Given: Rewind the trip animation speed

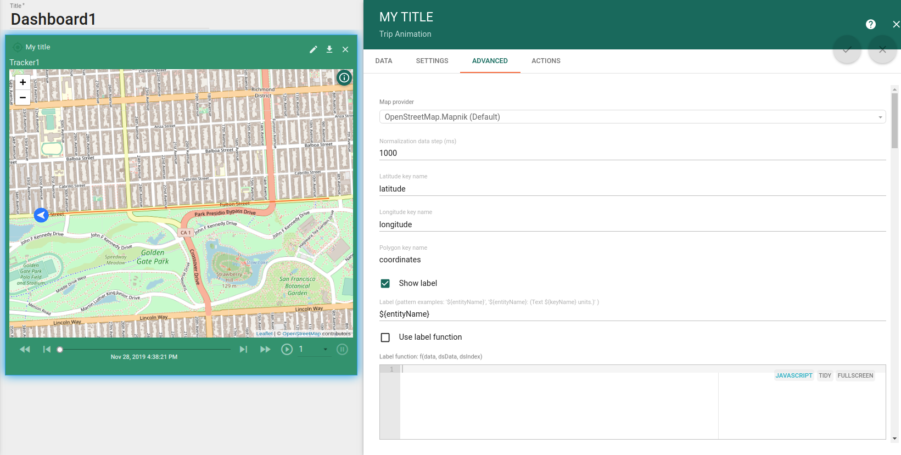Looking at the screenshot, I should pyautogui.click(x=25, y=349).
